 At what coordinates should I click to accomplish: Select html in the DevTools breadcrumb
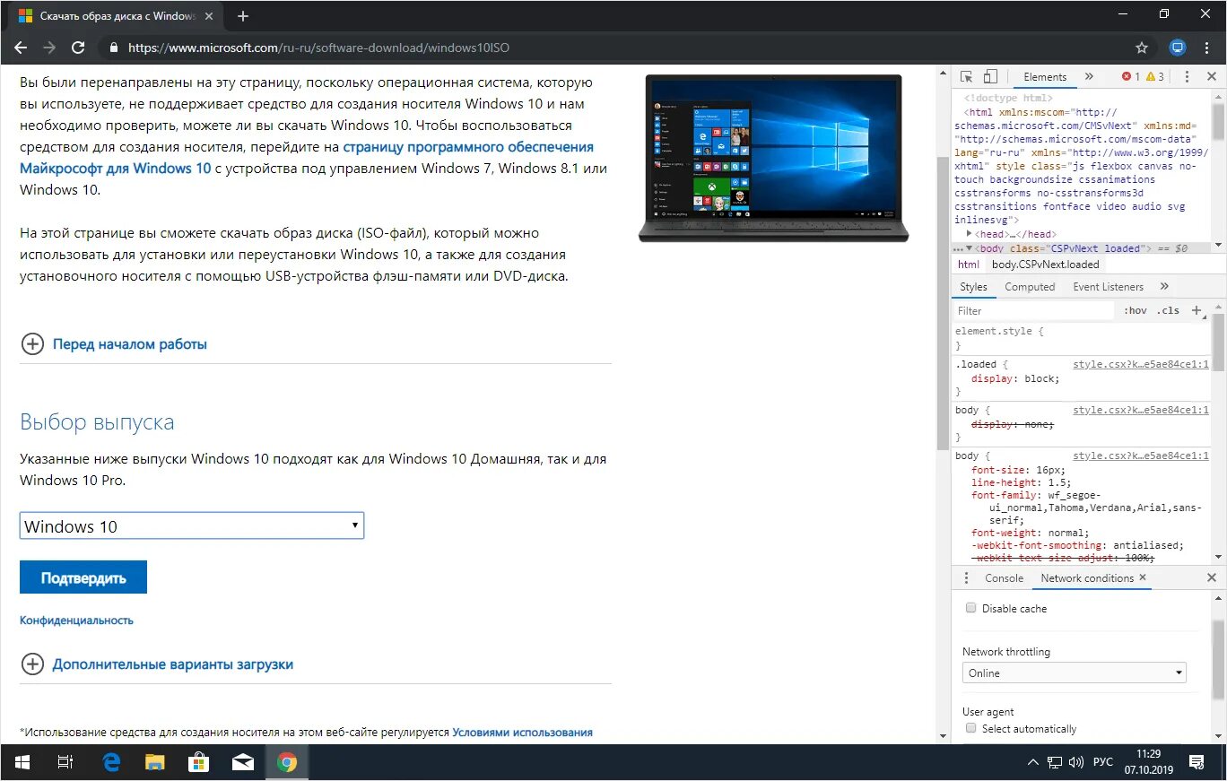968,265
